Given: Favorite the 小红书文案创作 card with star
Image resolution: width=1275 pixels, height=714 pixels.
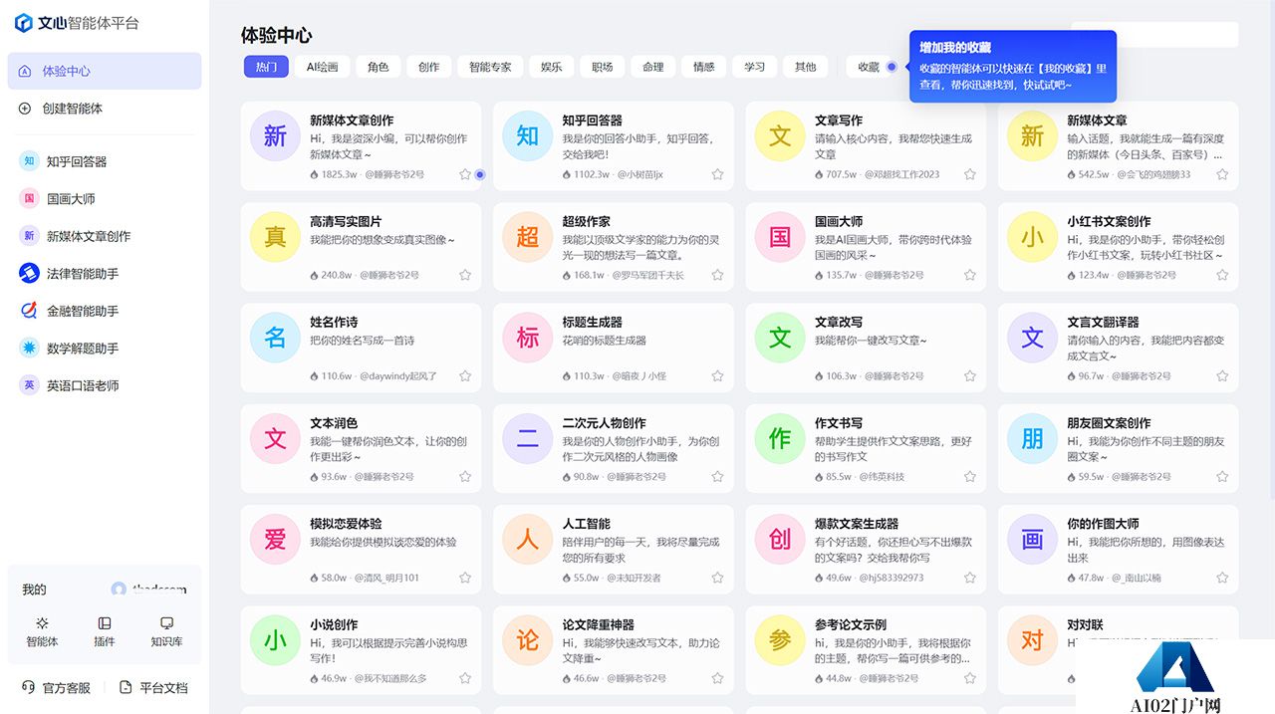Looking at the screenshot, I should coord(1222,275).
